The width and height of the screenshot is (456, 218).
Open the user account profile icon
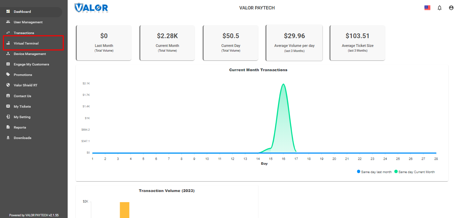(x=451, y=8)
